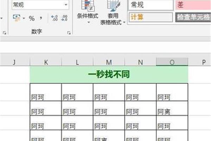This screenshot has width=211, height=141.
Task: Expand the 表格格式 dropdown arrow
Action: (x=124, y=22)
